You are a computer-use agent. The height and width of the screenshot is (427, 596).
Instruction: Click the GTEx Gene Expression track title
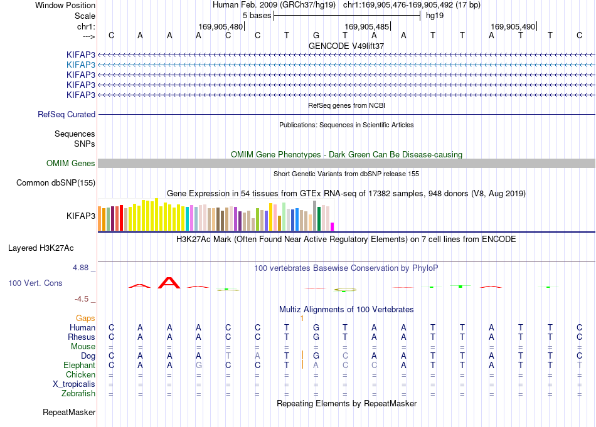tap(346, 193)
